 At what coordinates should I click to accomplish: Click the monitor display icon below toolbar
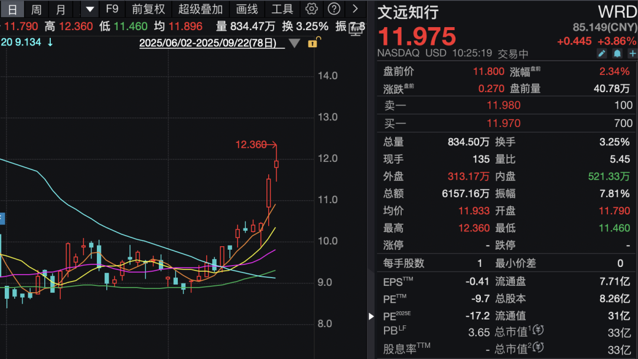(x=356, y=30)
